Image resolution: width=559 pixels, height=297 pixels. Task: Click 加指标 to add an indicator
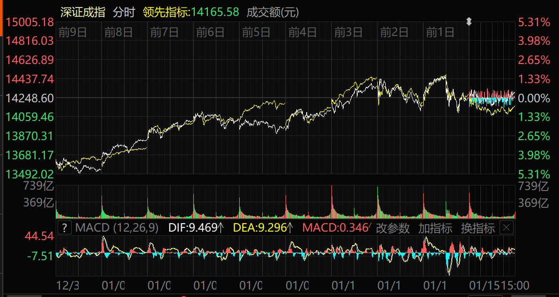435,228
